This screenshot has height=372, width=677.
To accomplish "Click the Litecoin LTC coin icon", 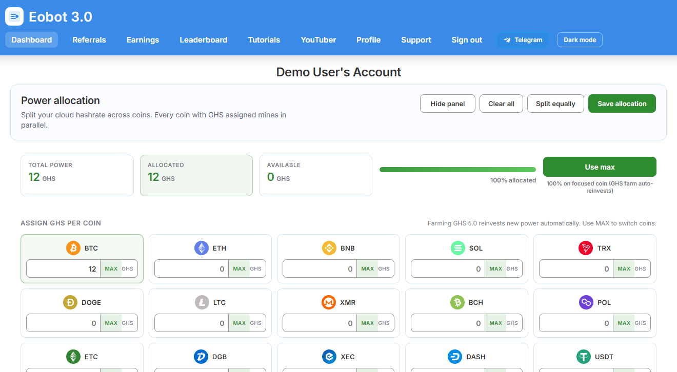I will coord(202,302).
